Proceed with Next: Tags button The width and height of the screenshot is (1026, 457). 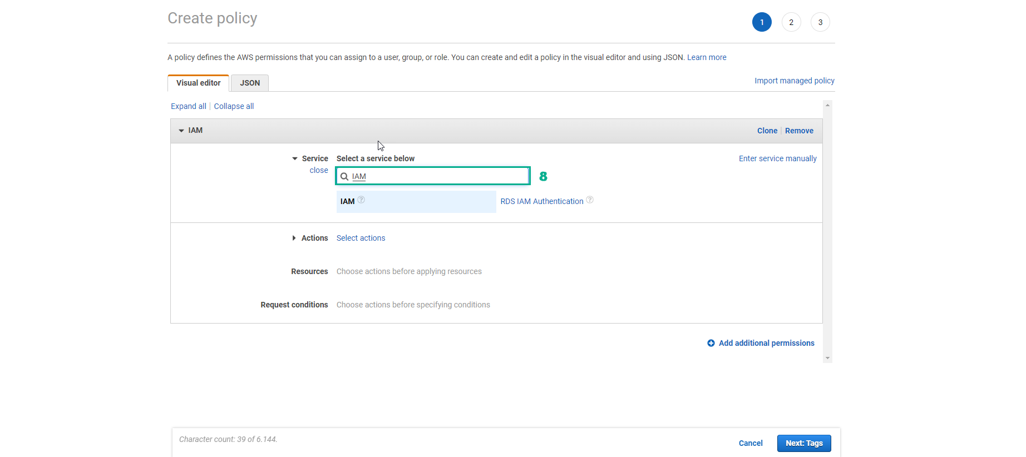[x=804, y=443]
